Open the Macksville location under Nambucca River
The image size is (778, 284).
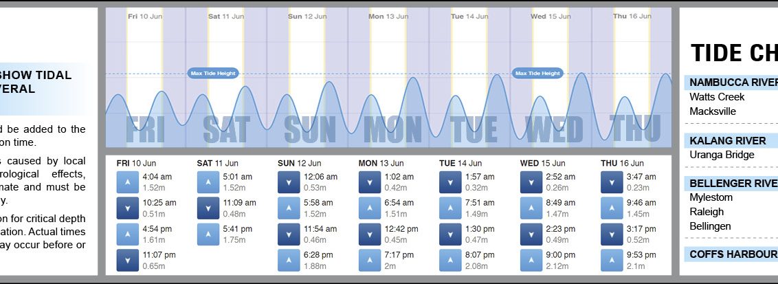point(713,111)
